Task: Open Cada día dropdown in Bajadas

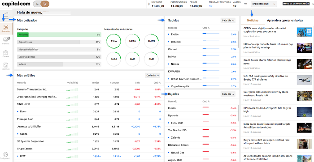Action: [x=228, y=94]
